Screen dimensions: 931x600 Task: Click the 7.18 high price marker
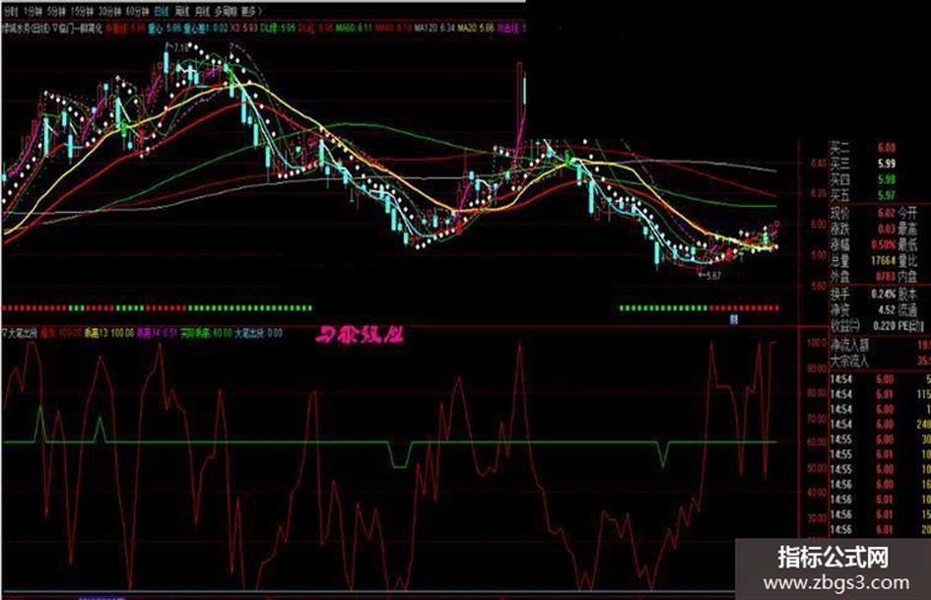[x=180, y=48]
